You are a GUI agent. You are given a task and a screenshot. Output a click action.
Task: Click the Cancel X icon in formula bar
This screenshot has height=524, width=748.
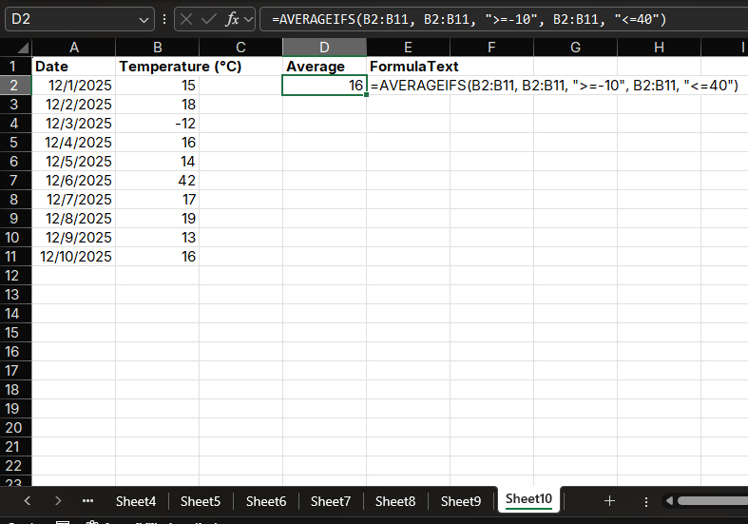186,19
